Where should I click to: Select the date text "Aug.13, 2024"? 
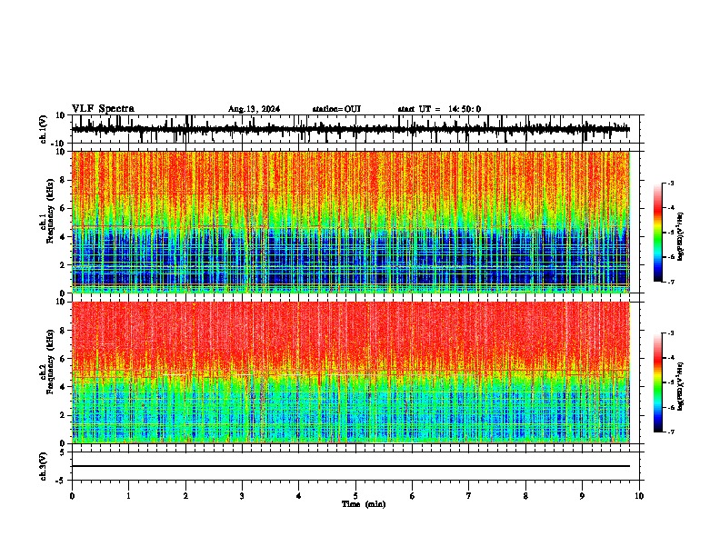click(254, 109)
